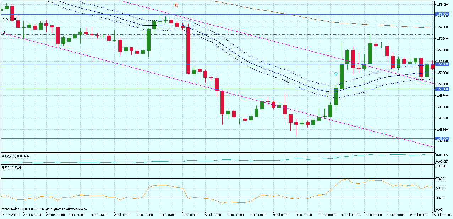The height and width of the screenshot is (219, 453).
Task: Click the "3 Jul 00:00" time label
Action: (146, 215)
